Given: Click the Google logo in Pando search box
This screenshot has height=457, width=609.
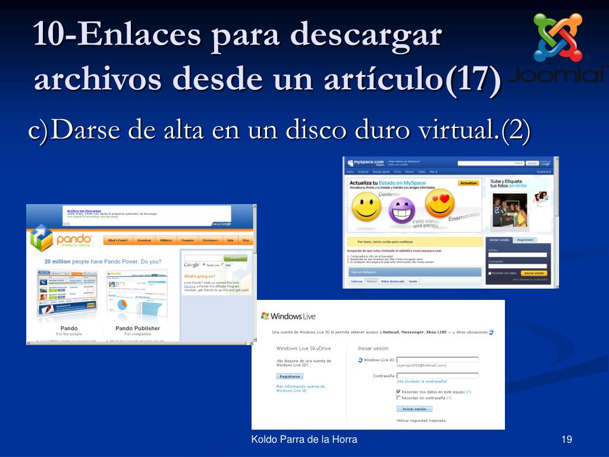Looking at the screenshot, I should coord(192,265).
